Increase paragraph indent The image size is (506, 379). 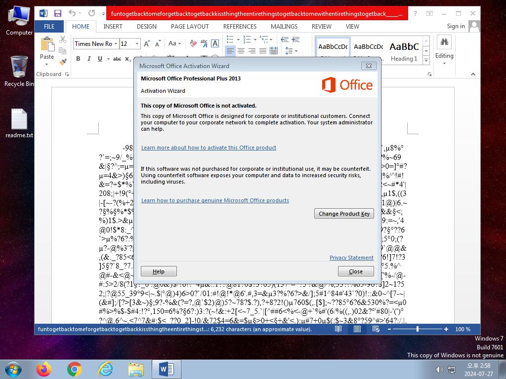point(295,39)
